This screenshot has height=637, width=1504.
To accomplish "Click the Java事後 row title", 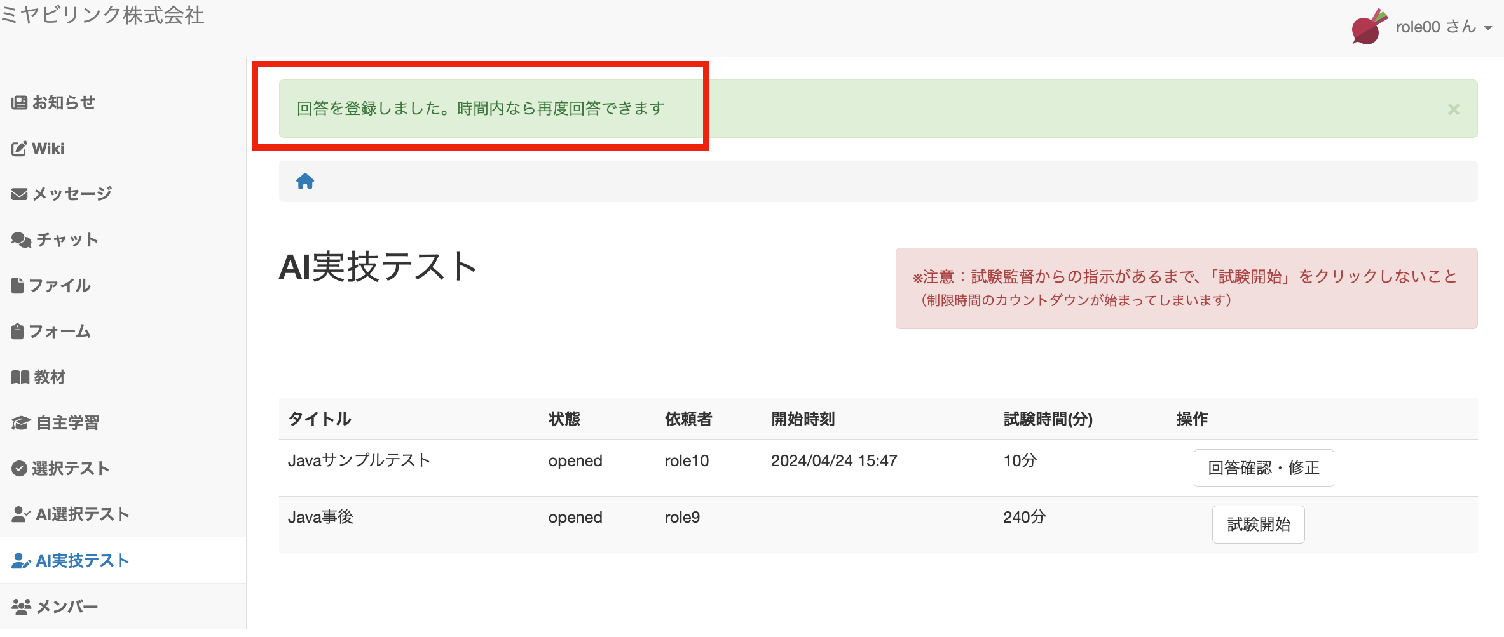I will pos(320,518).
